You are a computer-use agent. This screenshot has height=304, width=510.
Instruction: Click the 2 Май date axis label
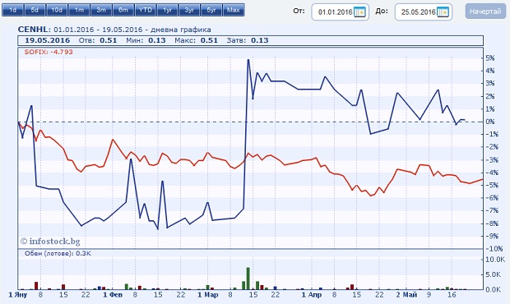pos(406,295)
